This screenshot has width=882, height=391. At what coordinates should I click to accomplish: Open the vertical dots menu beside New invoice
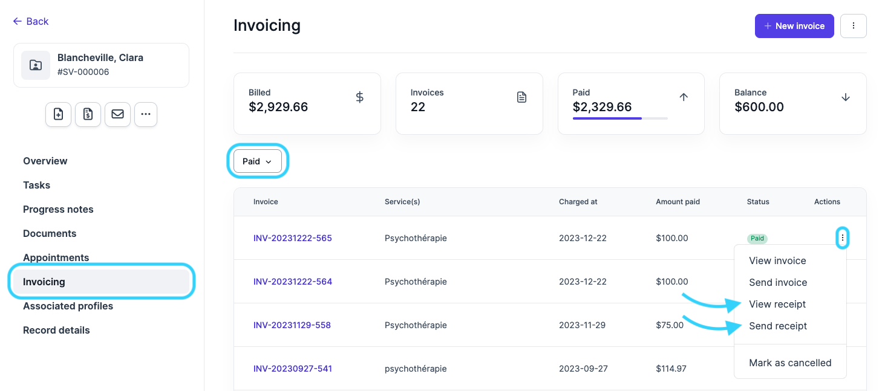coord(853,26)
